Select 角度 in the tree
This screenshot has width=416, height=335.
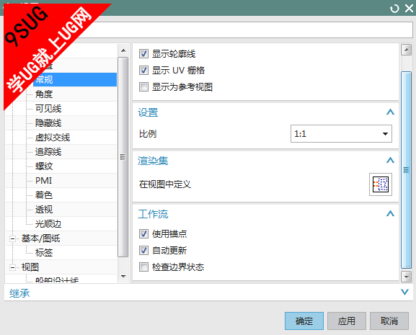(44, 94)
